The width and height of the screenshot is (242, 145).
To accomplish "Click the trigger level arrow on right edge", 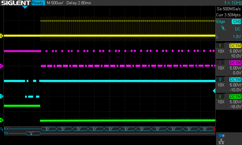I will tap(214, 91).
